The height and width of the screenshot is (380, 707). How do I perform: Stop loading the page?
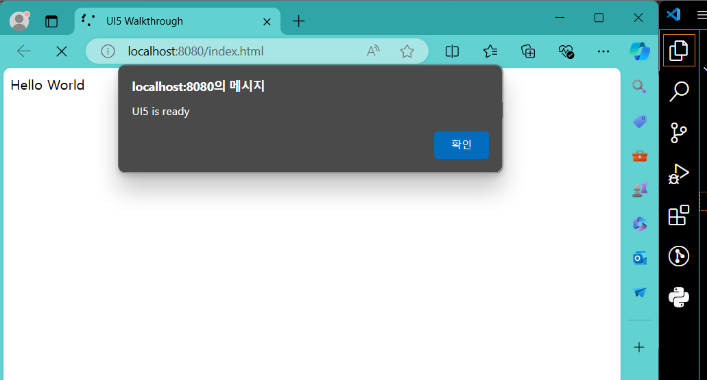click(62, 51)
